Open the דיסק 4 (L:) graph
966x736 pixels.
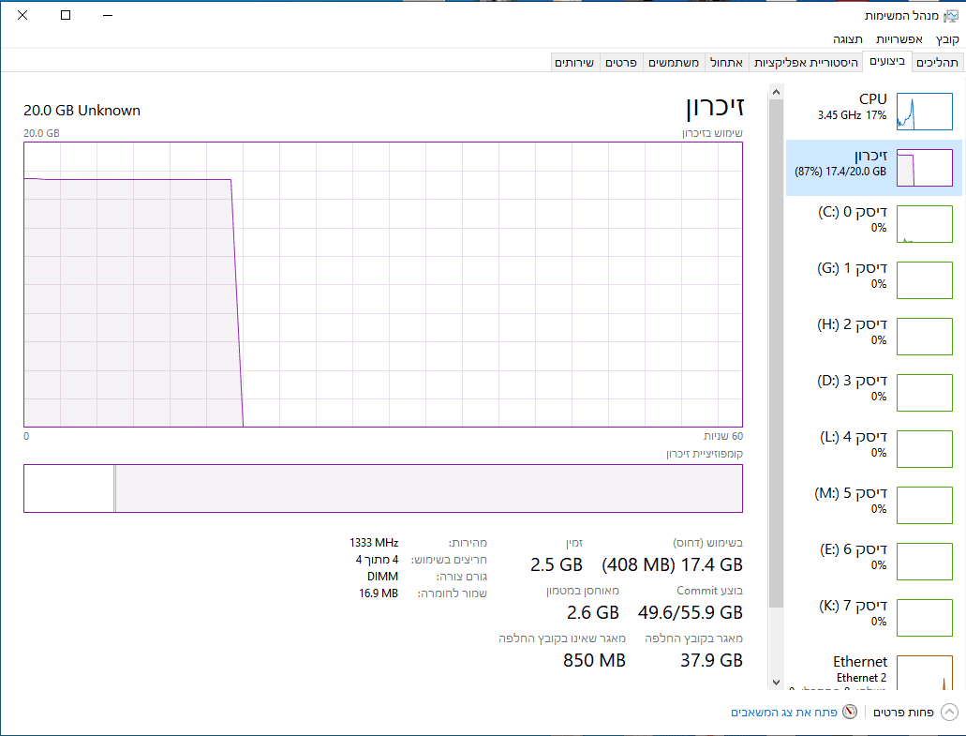[x=924, y=449]
